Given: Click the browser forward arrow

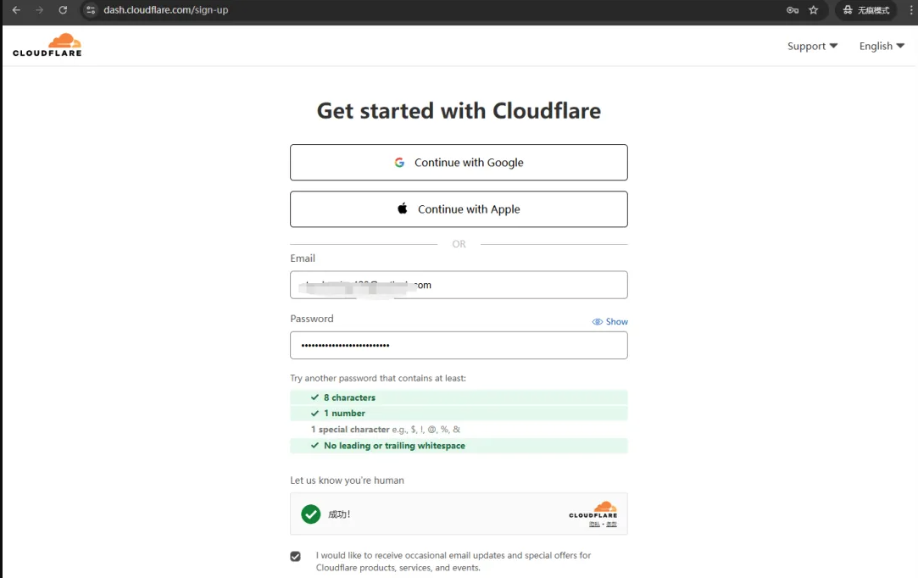Looking at the screenshot, I should (x=39, y=10).
